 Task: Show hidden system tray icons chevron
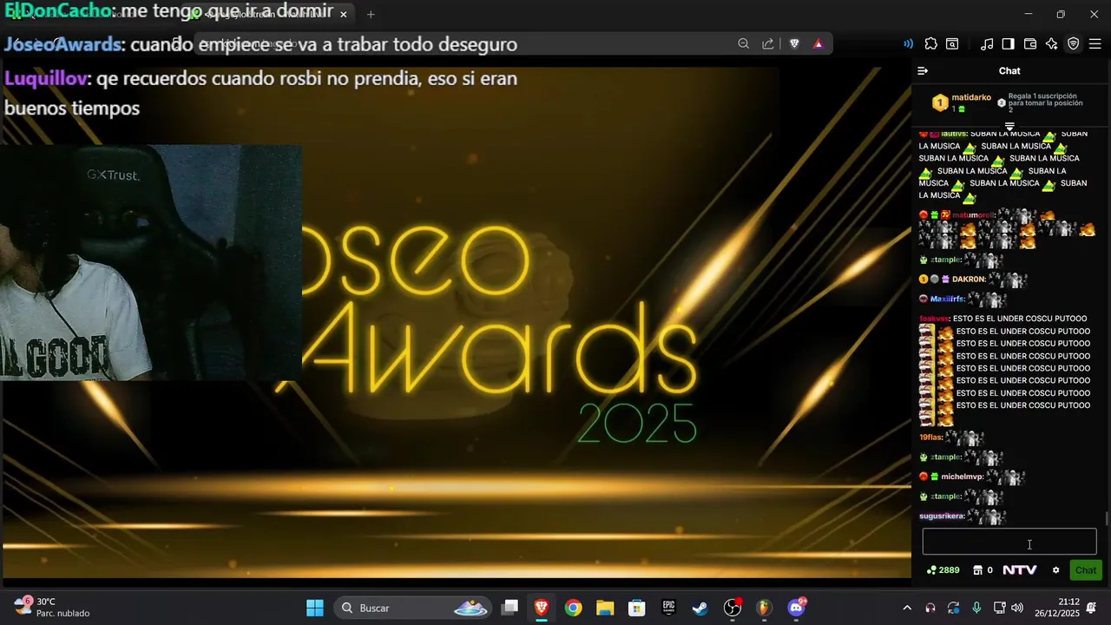(907, 608)
